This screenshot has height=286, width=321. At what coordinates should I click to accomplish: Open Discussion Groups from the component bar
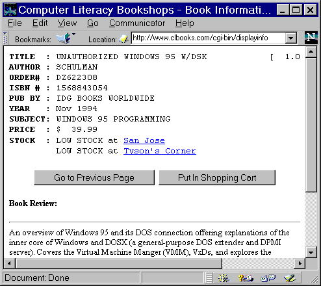[x=268, y=278]
